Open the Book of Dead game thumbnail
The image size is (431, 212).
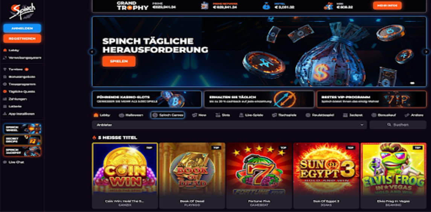(192, 175)
